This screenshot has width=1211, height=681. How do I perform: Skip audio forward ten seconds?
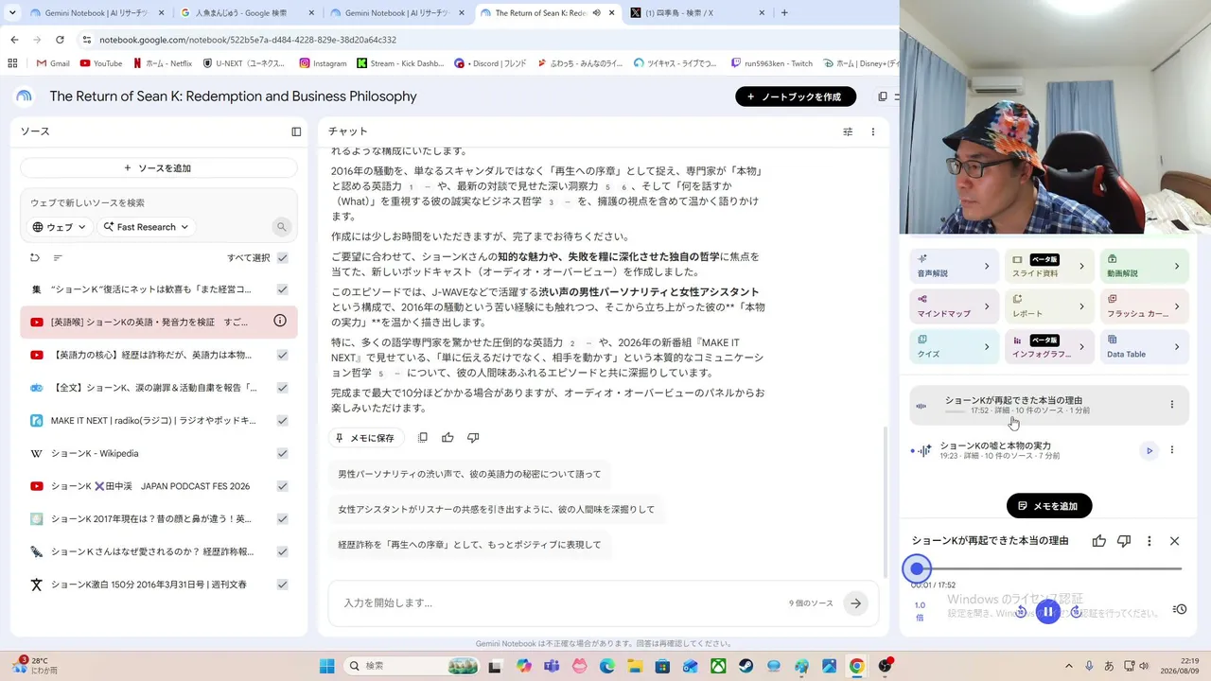pos(1076,612)
